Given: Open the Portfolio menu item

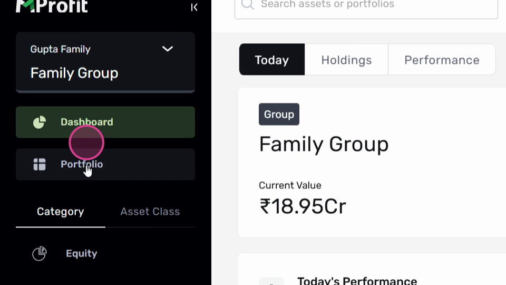Looking at the screenshot, I should 105,164.
